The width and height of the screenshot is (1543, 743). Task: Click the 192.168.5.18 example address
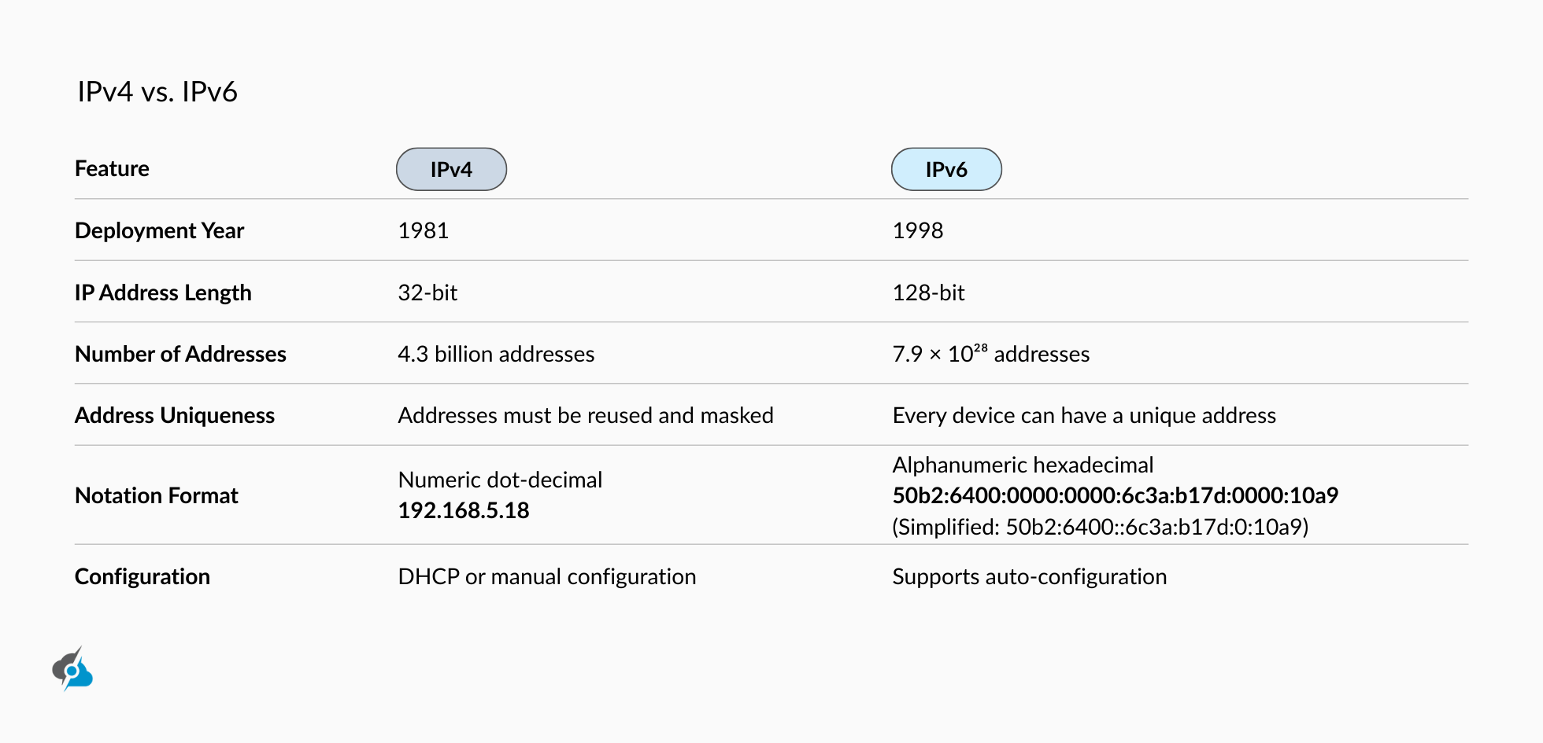click(x=464, y=510)
